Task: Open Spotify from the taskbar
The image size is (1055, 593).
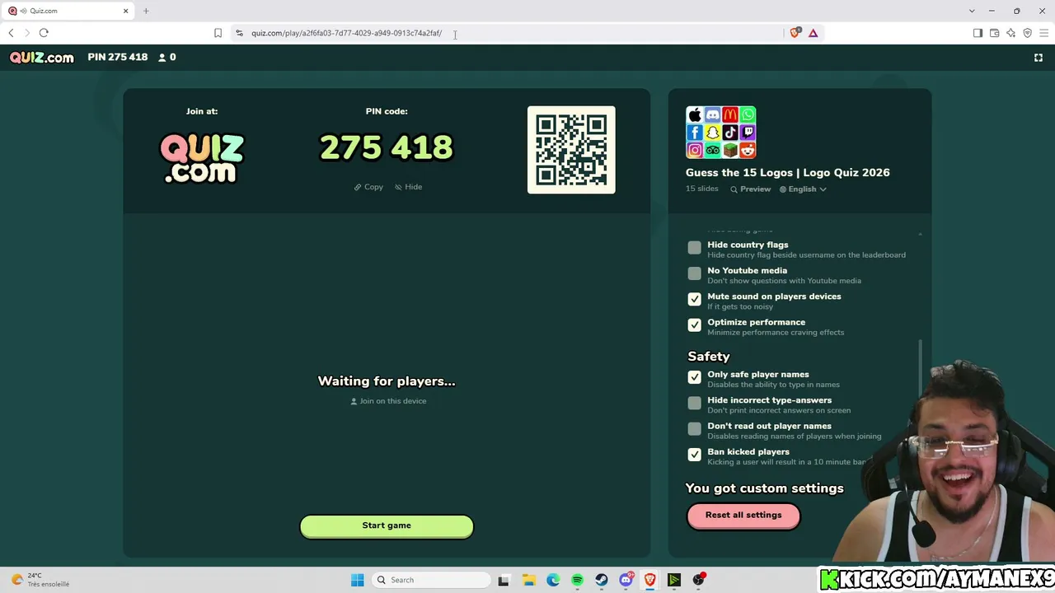Action: pos(577,580)
